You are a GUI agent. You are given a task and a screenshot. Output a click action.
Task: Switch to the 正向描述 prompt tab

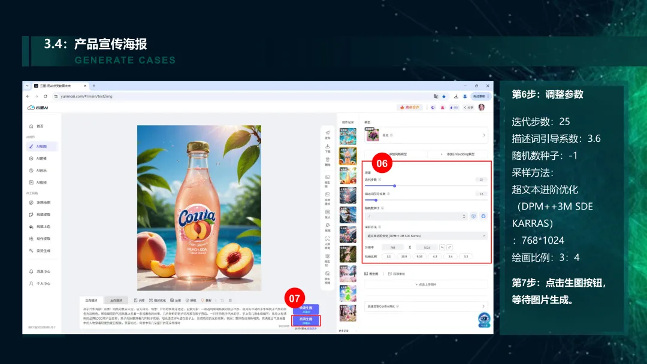91,300
